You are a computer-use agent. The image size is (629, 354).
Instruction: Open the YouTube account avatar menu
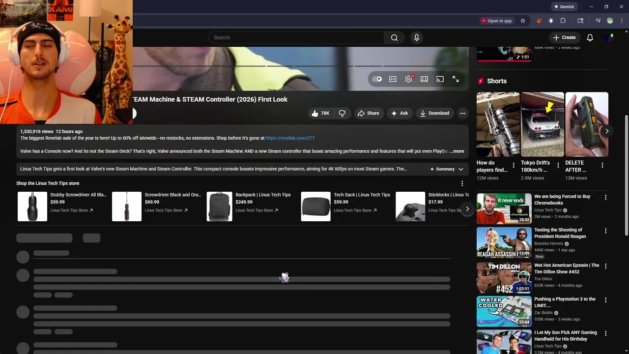tap(611, 37)
